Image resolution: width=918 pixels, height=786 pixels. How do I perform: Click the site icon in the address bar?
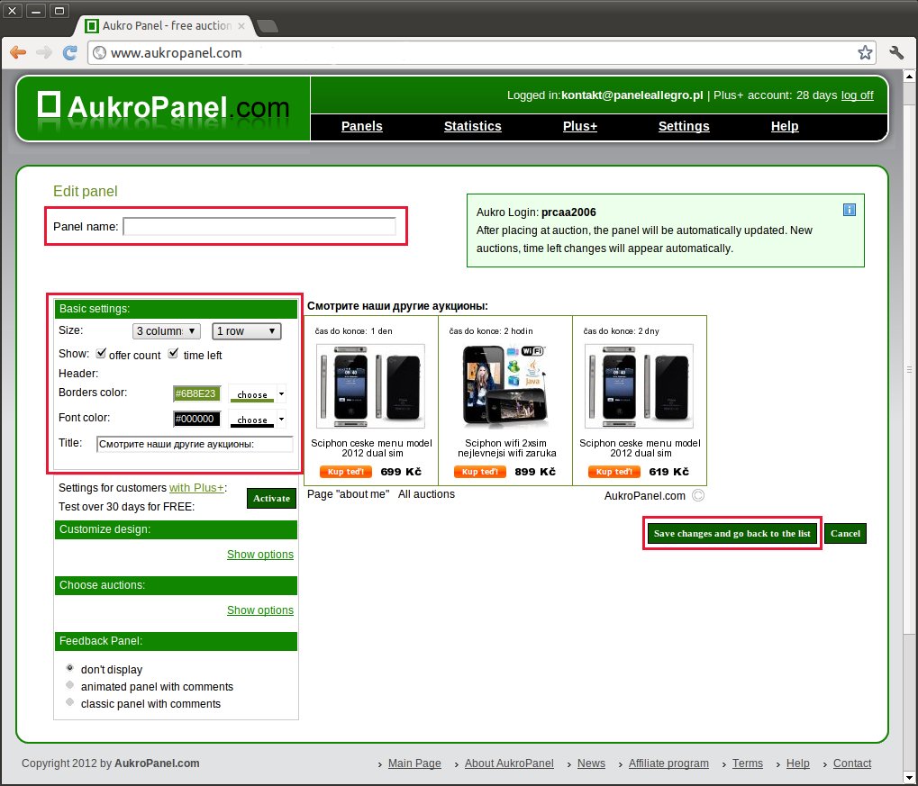pyautogui.click(x=100, y=53)
